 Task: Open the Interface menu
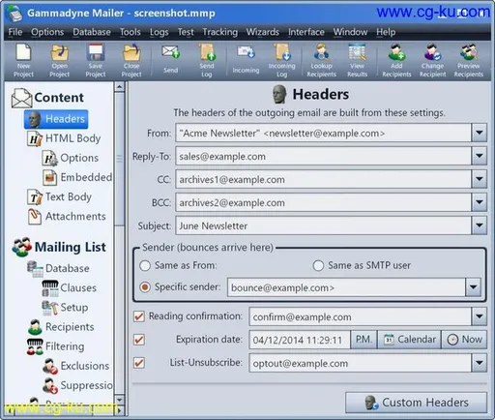306,32
